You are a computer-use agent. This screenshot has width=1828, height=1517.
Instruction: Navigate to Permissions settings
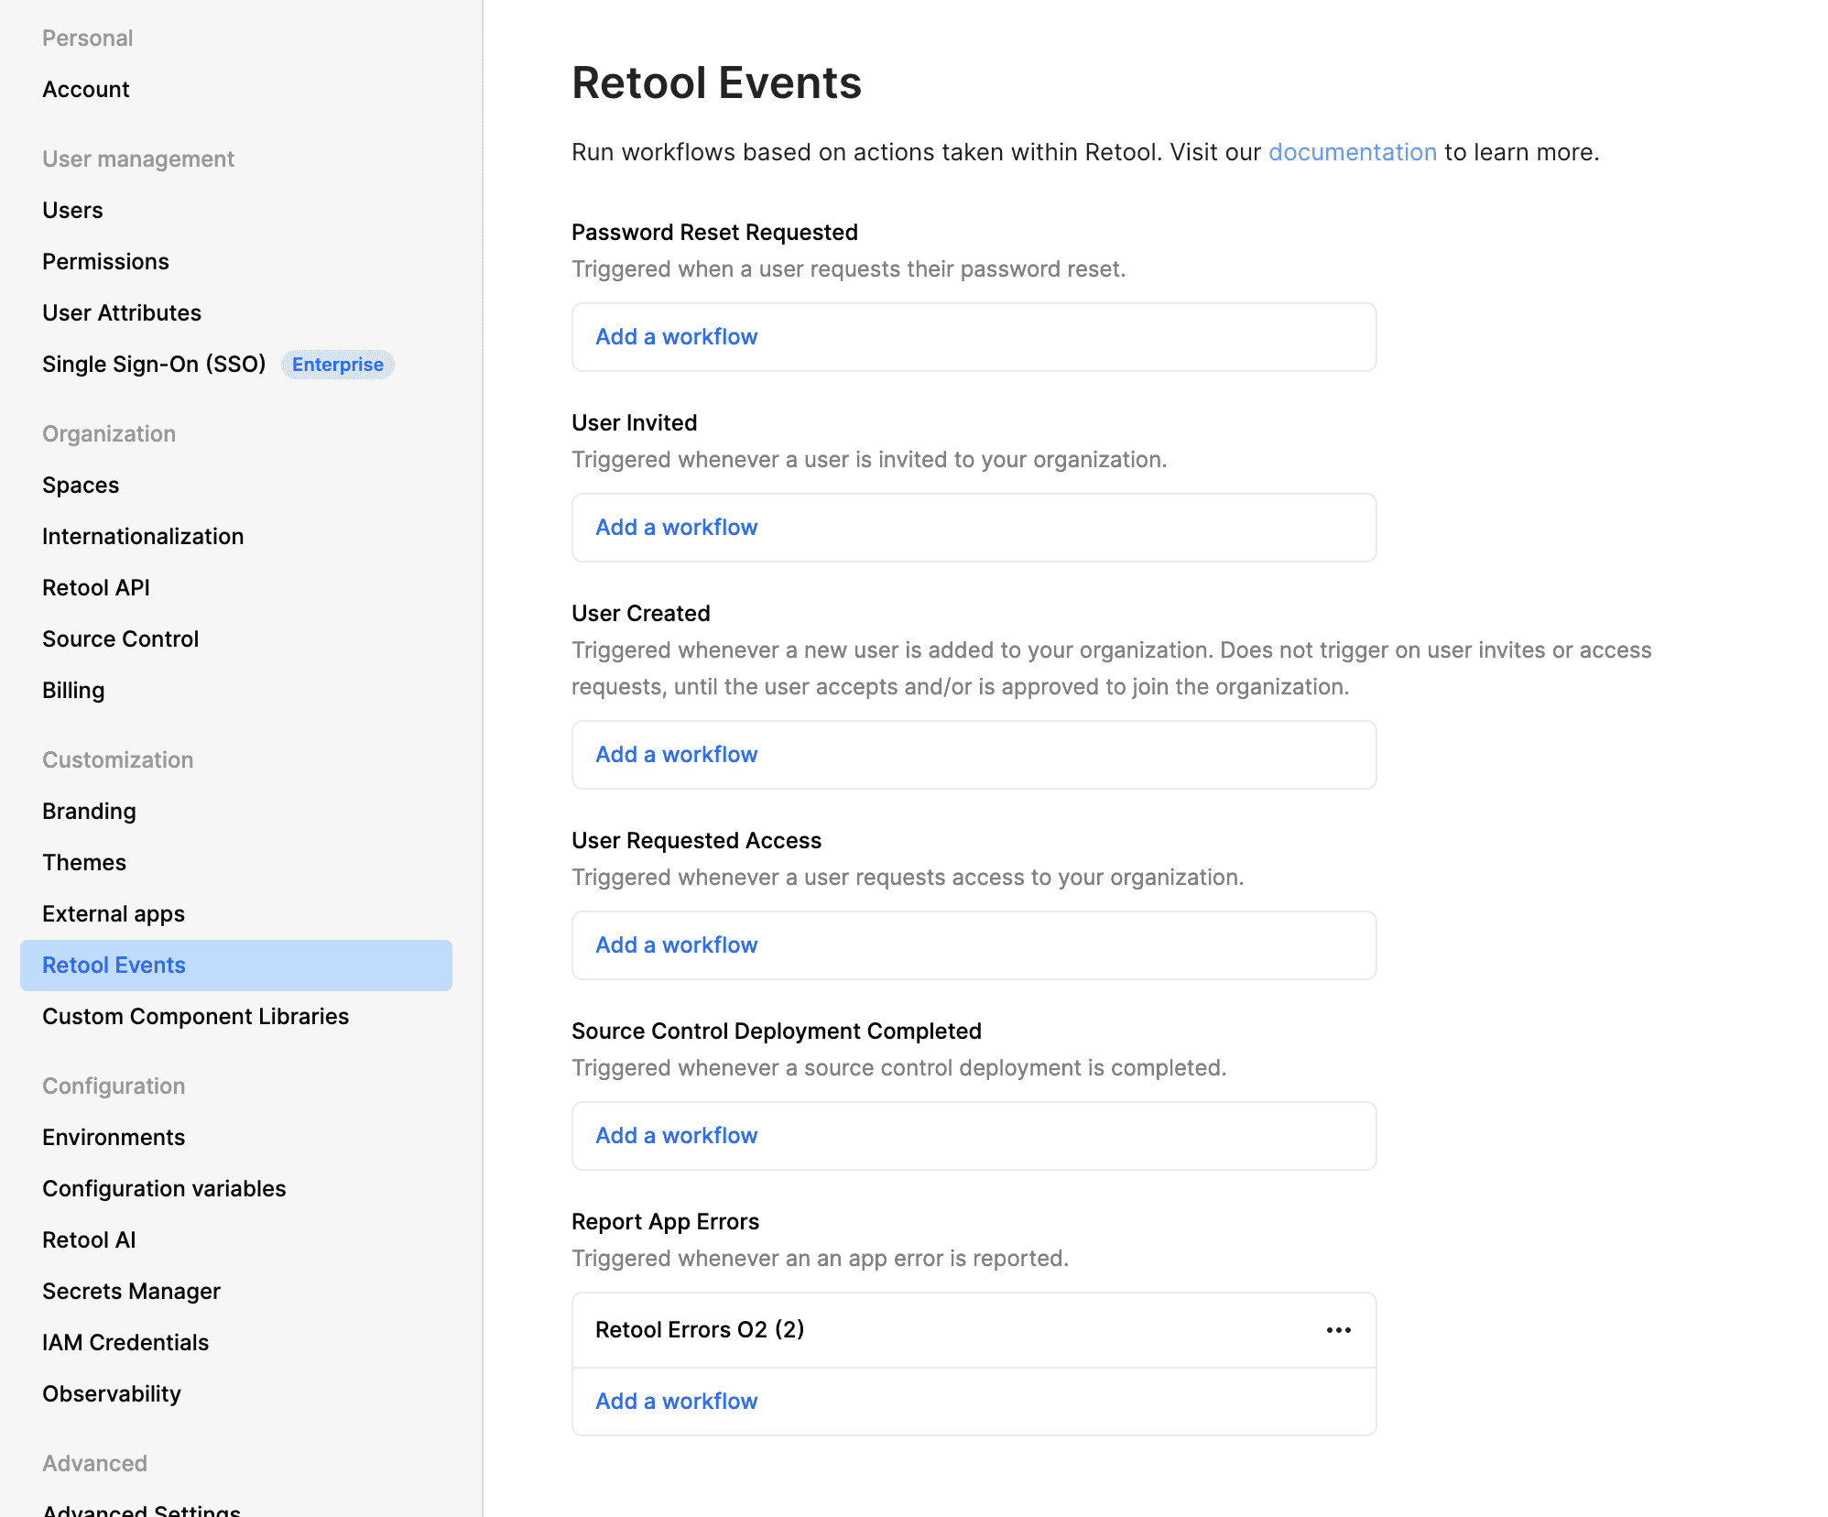pyautogui.click(x=105, y=262)
